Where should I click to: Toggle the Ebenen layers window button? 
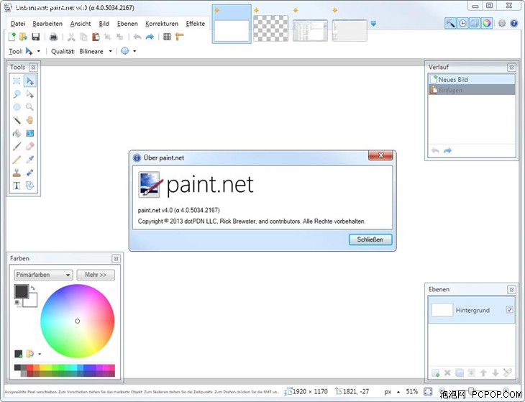(x=475, y=23)
